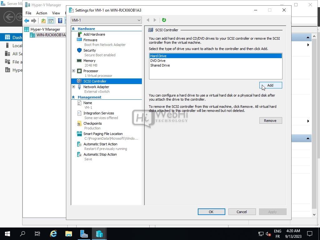Viewport: 320px width, 240px height.
Task: Select Checkpoints under Management
Action: (92, 123)
